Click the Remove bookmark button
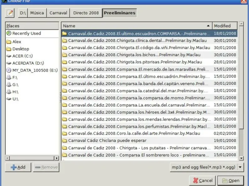The height and width of the screenshot is (186, 249). [x=46, y=167]
